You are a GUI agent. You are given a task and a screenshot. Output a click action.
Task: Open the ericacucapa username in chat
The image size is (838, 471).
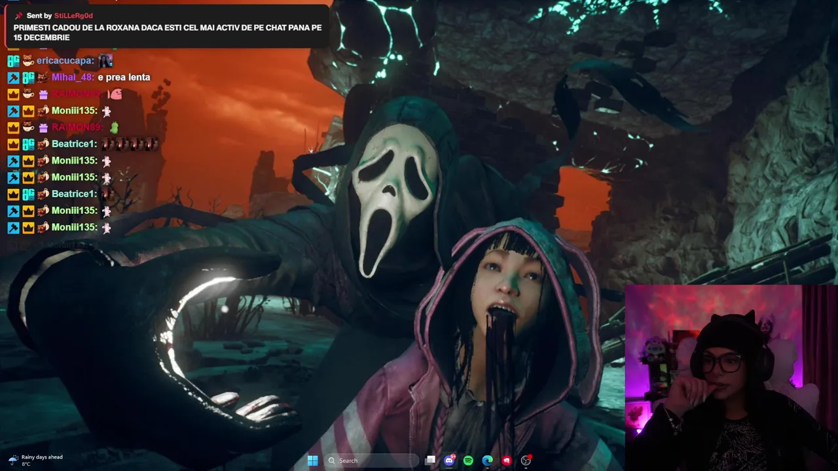[65, 61]
